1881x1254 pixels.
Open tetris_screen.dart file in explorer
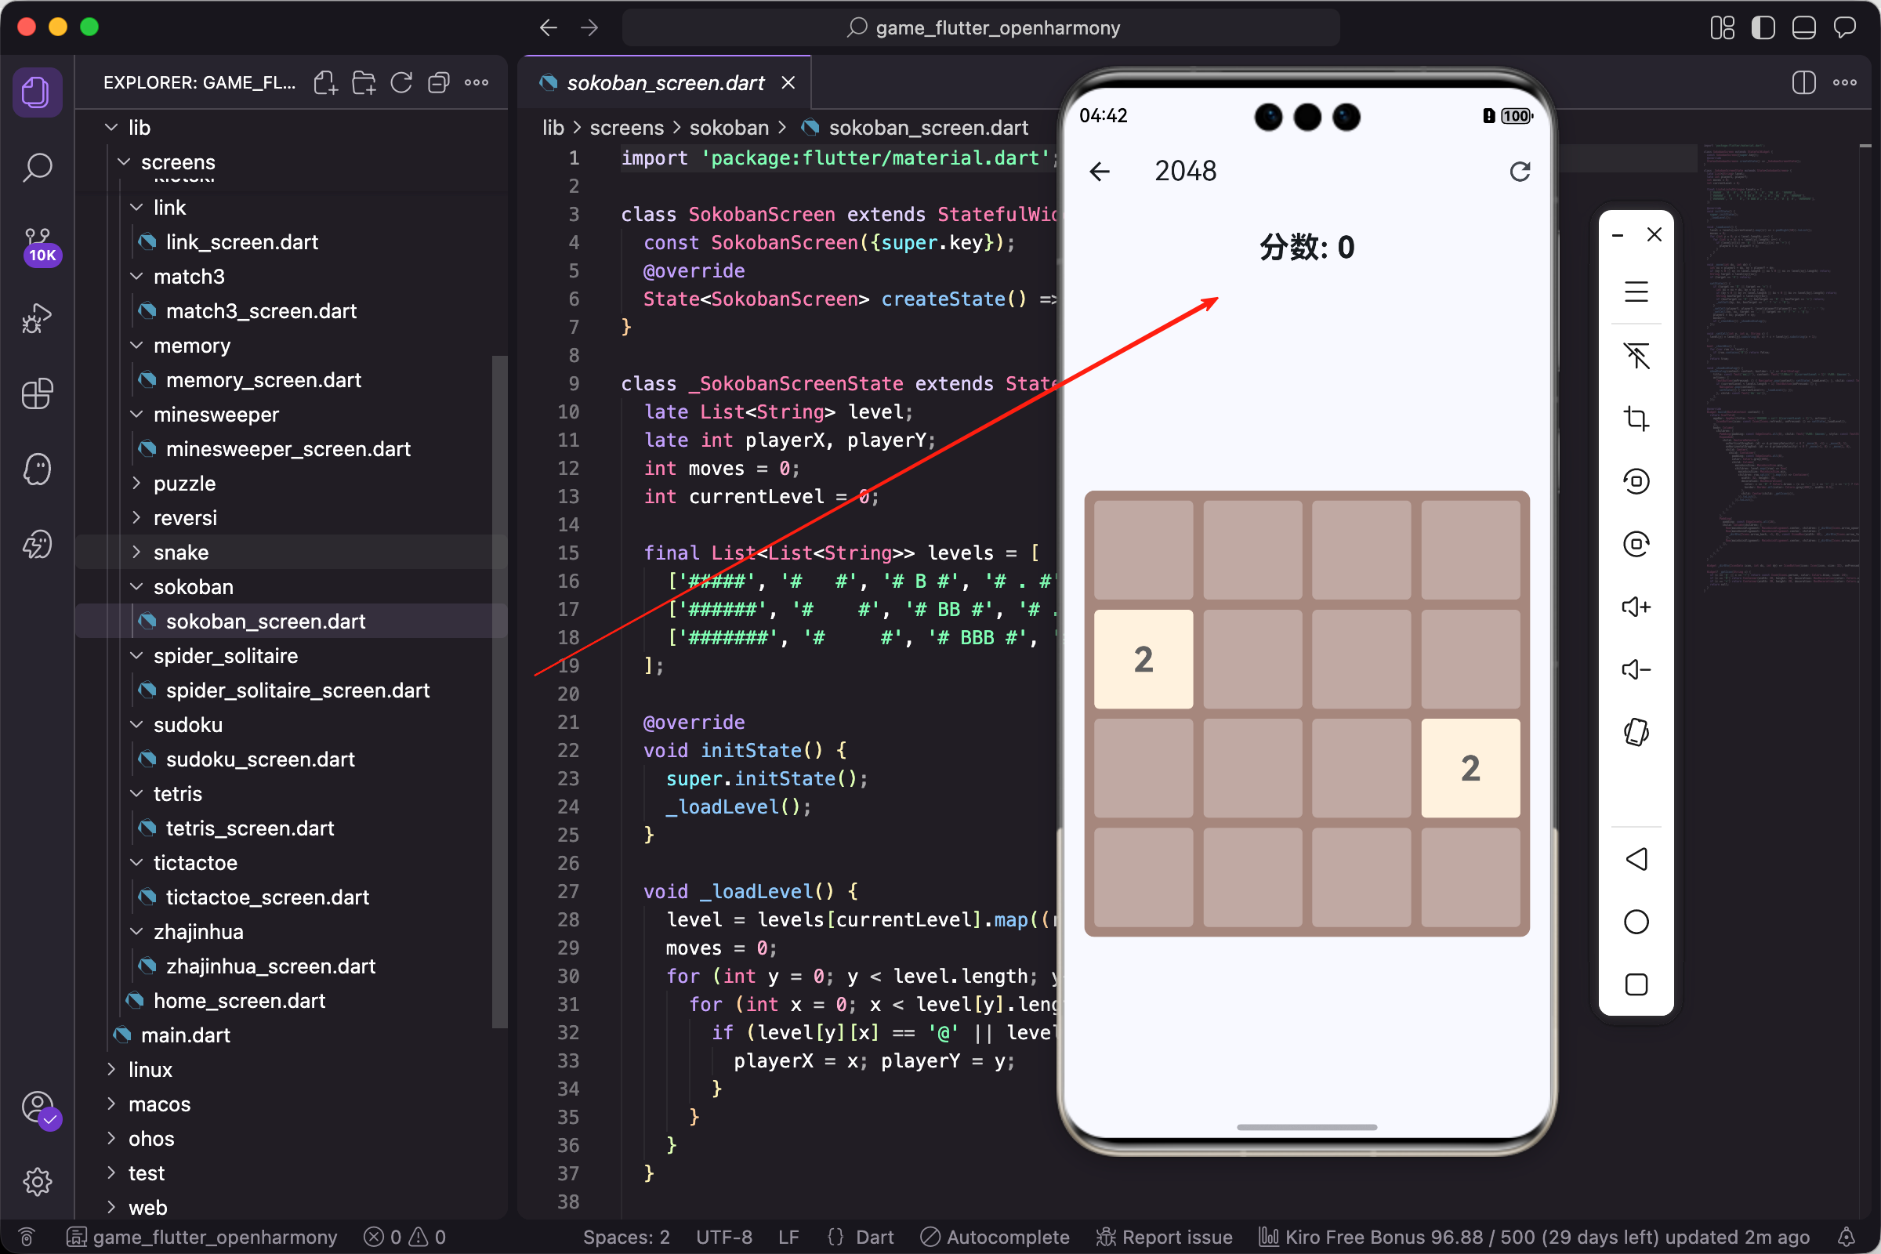click(249, 828)
